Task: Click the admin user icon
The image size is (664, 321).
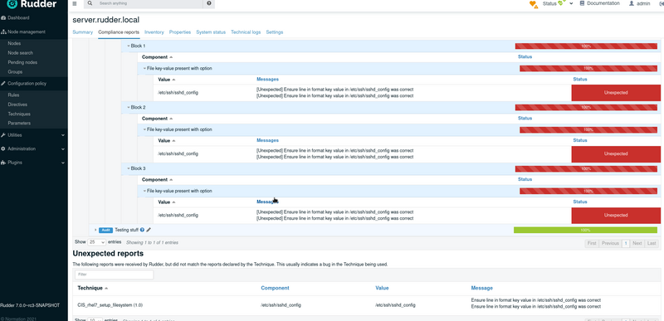Action: (x=632, y=3)
